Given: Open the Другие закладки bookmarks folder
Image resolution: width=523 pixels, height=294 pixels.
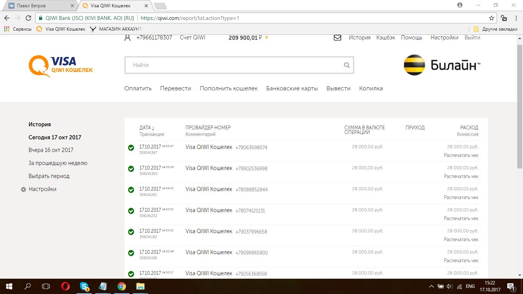Looking at the screenshot, I should tap(495, 29).
